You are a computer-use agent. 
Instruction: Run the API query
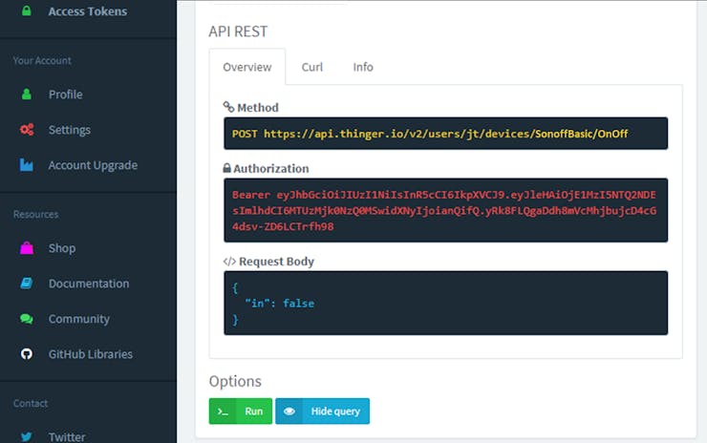coord(241,411)
